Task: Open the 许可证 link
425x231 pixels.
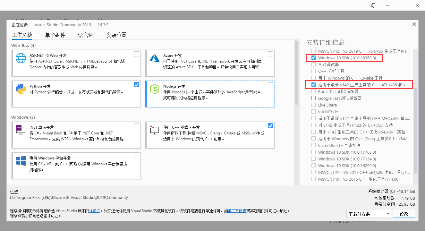Action: pos(95,211)
